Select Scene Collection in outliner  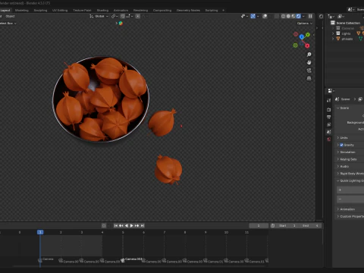(348, 23)
